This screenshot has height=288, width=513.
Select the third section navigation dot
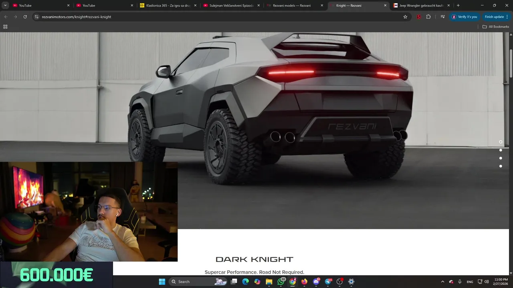point(501,158)
